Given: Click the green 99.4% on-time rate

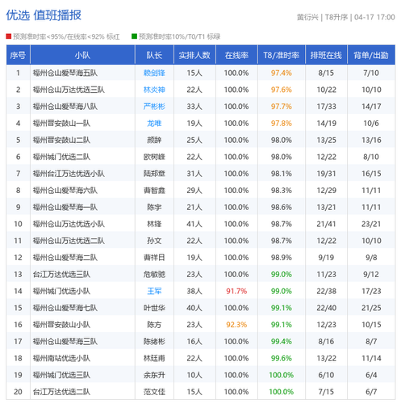Looking at the screenshot, I should 282,342.
